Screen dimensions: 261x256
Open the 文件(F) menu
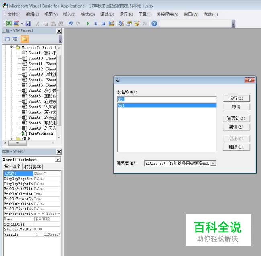click(14, 14)
